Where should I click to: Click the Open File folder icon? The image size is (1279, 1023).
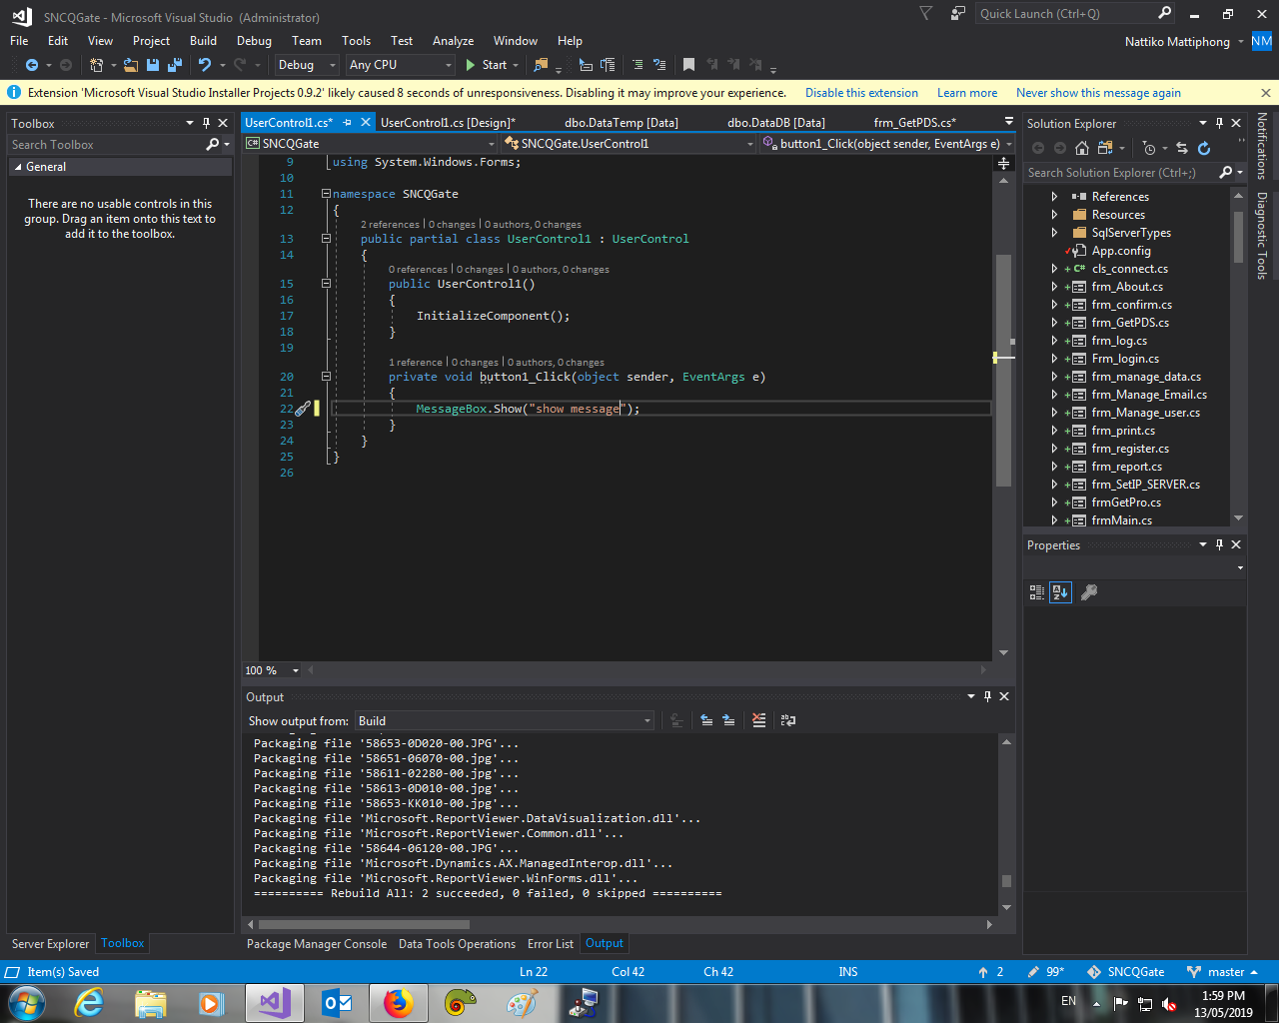(131, 65)
